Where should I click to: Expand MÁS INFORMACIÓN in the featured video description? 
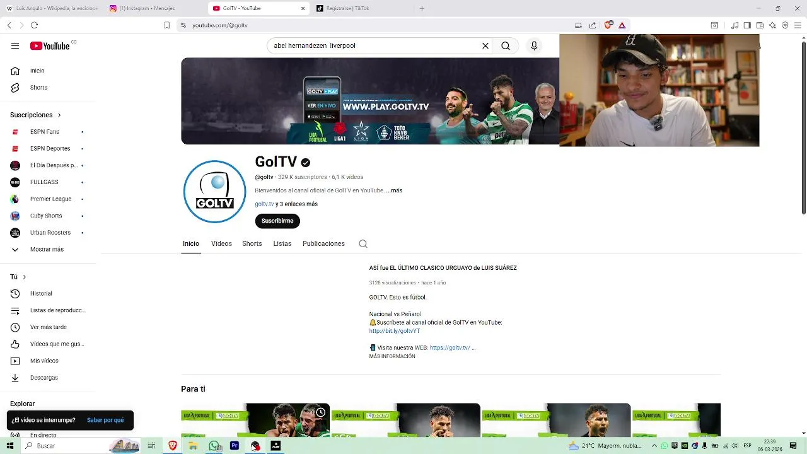tap(392, 356)
